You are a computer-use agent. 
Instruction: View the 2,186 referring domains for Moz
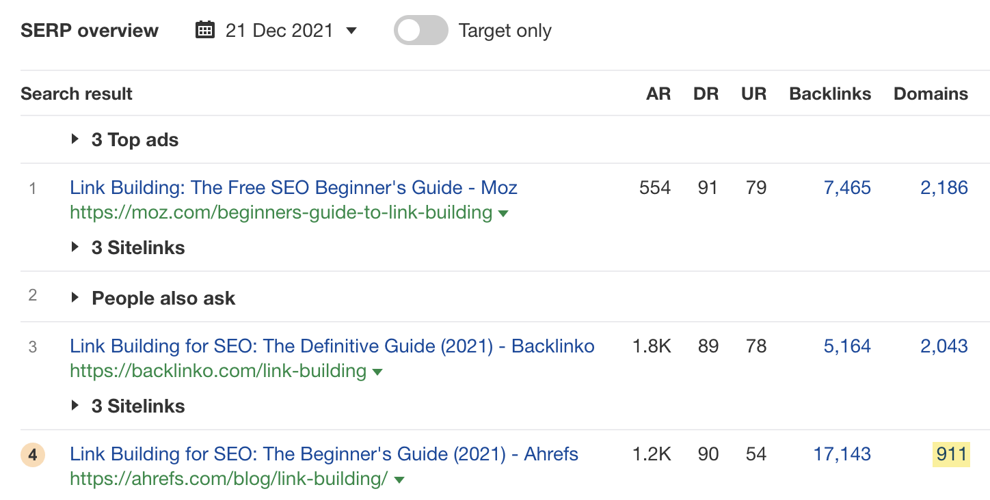[x=944, y=188]
